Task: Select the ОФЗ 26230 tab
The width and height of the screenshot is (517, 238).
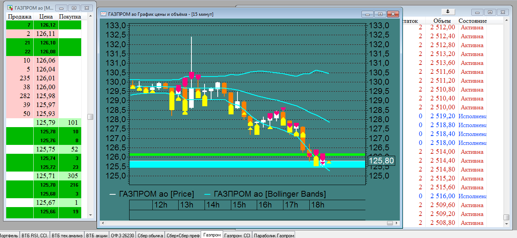Action: pos(123,235)
